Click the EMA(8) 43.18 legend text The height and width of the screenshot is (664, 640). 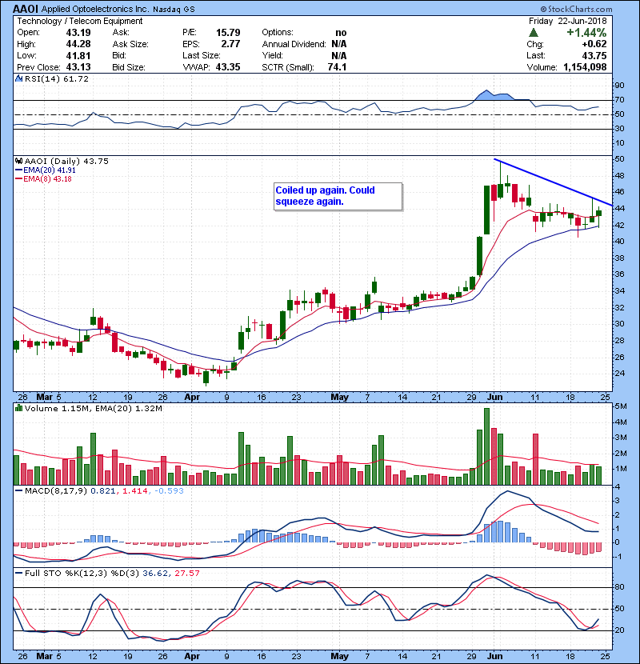[47, 179]
